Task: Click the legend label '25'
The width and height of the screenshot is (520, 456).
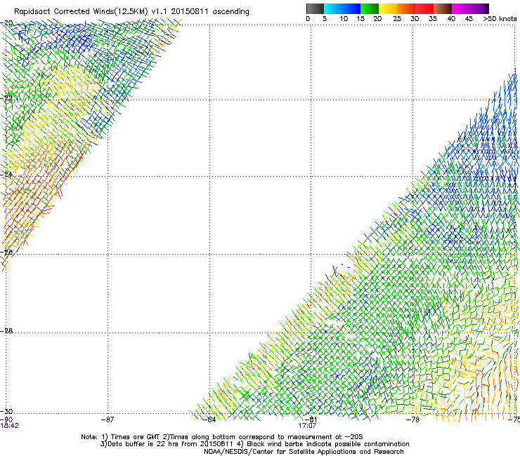Action: [x=397, y=19]
